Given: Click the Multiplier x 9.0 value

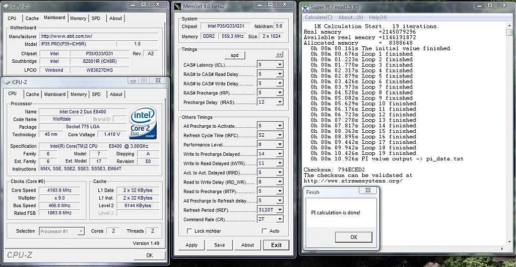Looking at the screenshot, I should tap(59, 198).
